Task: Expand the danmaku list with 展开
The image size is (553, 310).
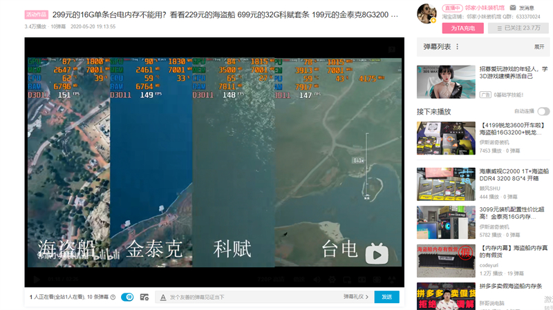Action: (x=539, y=46)
